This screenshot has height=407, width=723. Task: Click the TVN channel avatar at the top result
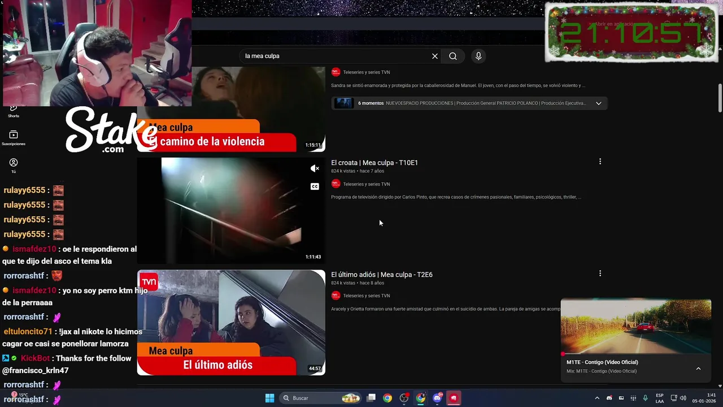pyautogui.click(x=336, y=72)
